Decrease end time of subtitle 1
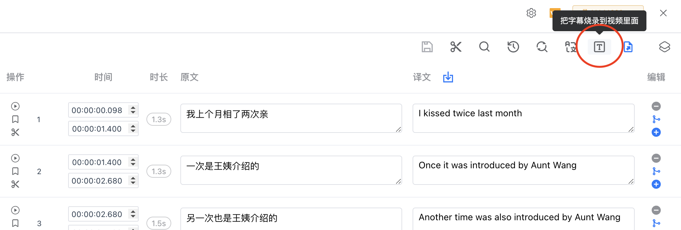681x230 pixels. [x=133, y=130]
